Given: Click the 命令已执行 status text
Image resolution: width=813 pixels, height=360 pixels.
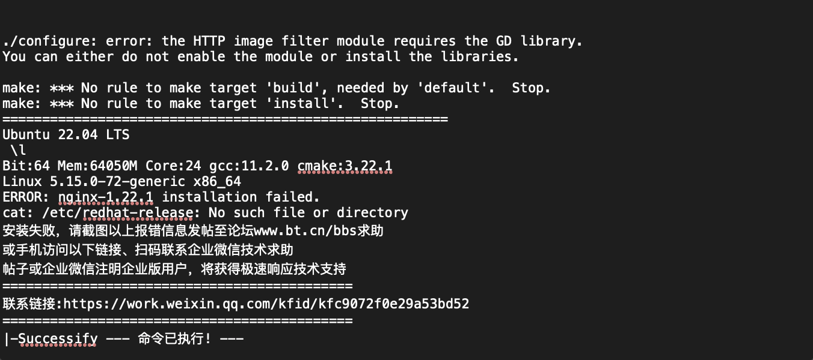Looking at the screenshot, I should click(x=174, y=339).
